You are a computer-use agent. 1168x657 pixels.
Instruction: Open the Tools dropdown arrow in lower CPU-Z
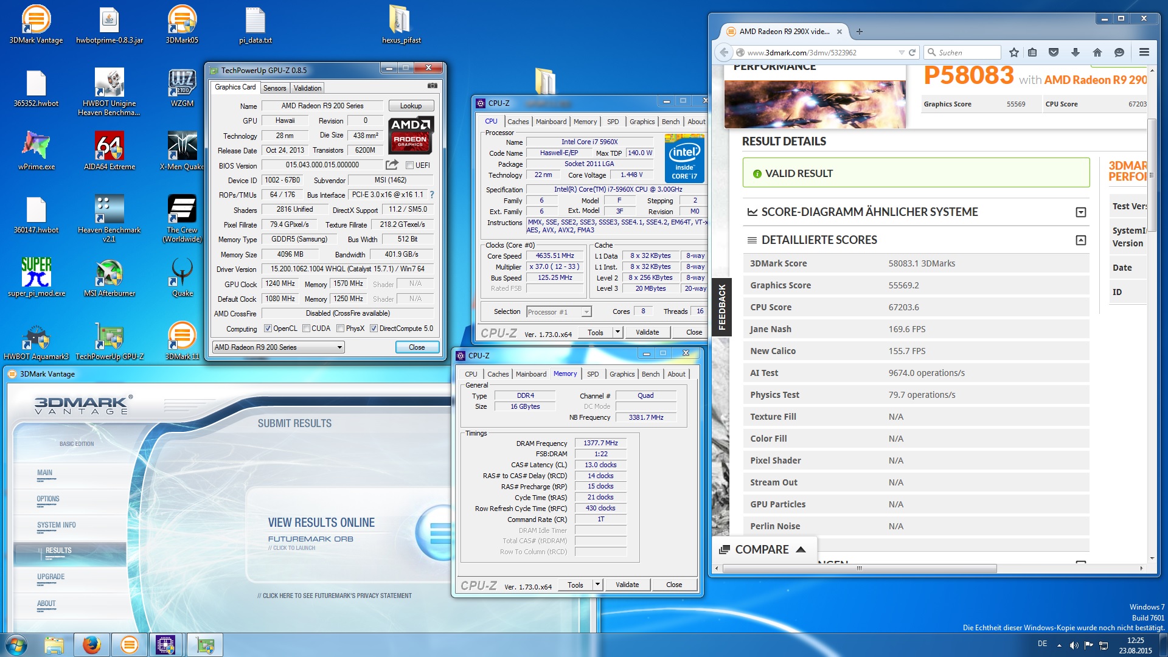point(597,585)
